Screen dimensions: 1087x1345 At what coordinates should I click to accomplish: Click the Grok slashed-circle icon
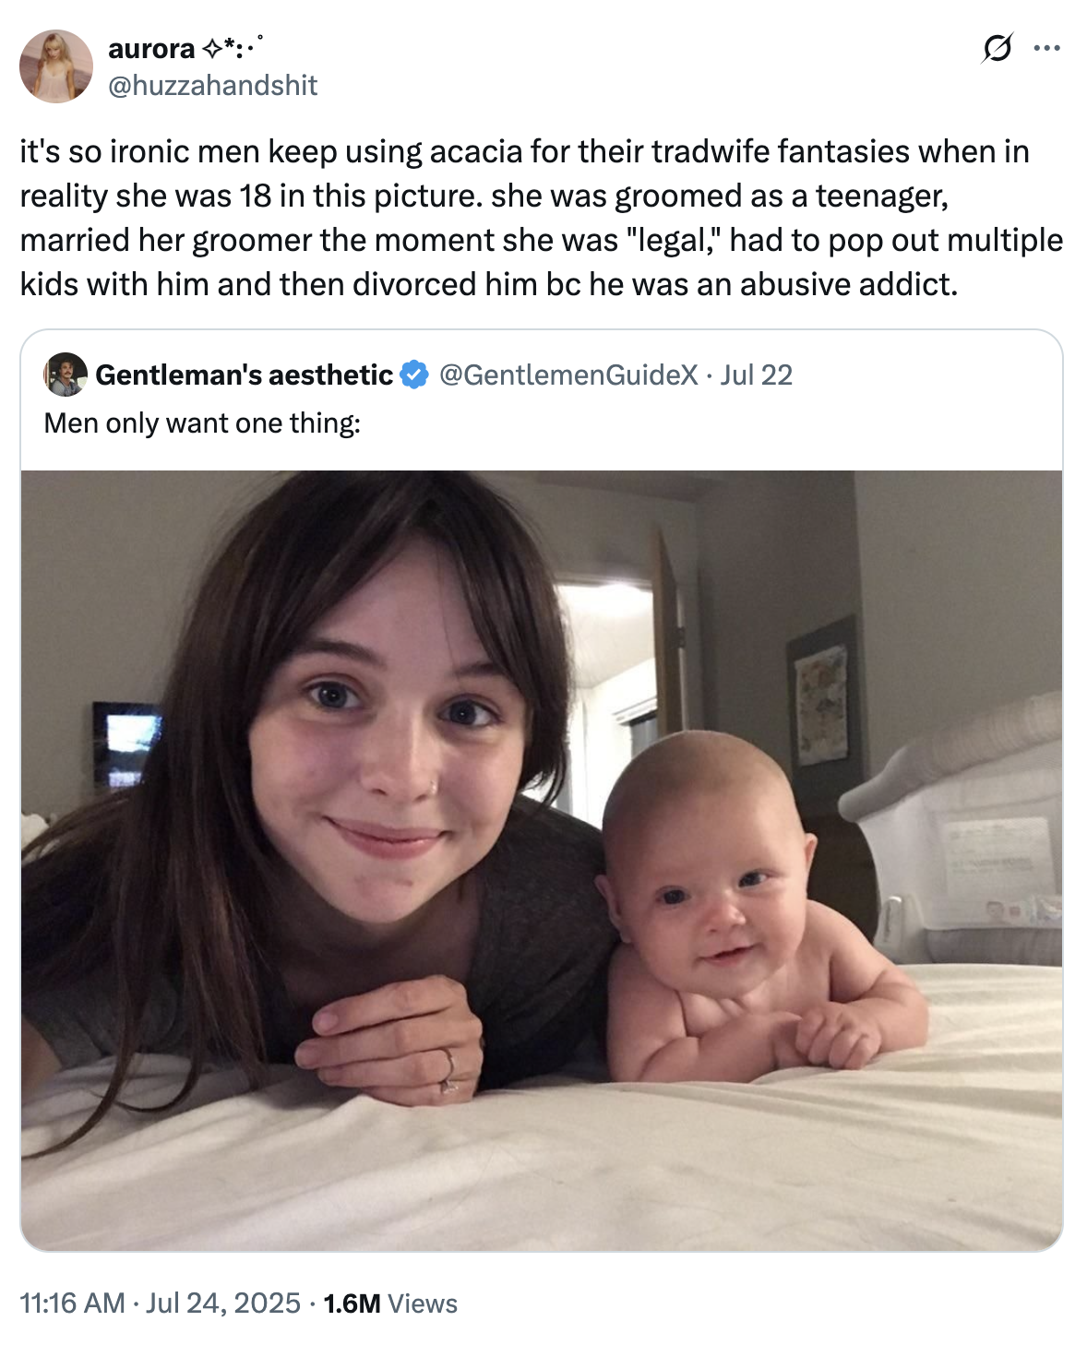[996, 48]
